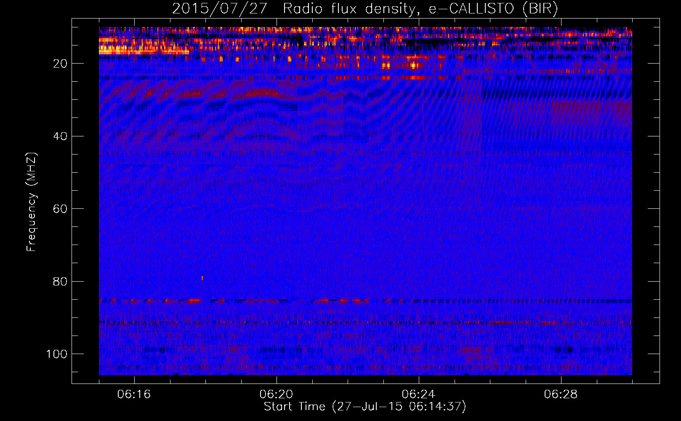Click the "40" frequency tick label

(60, 136)
